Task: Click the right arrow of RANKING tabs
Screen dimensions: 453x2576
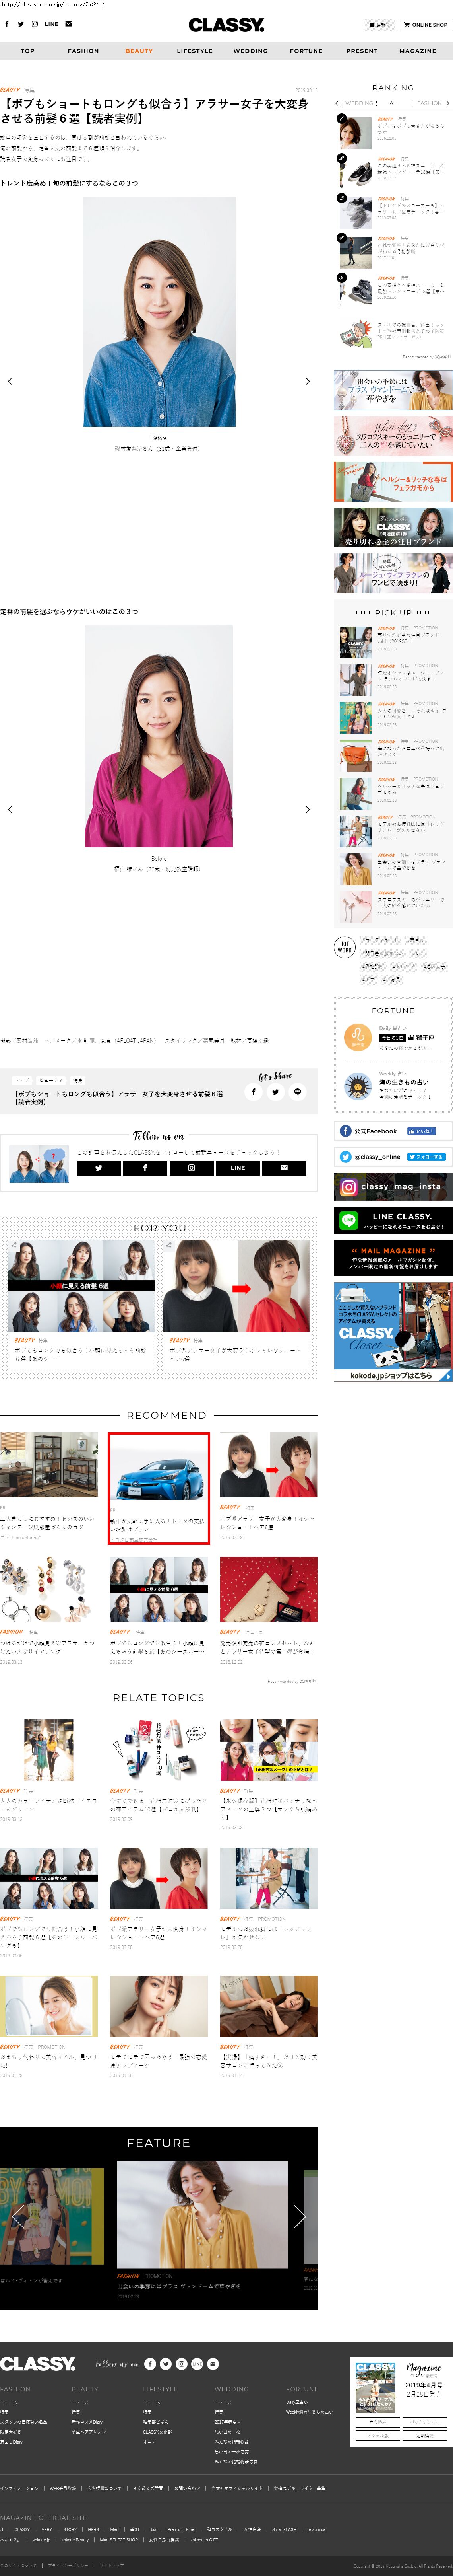Action: [x=448, y=103]
